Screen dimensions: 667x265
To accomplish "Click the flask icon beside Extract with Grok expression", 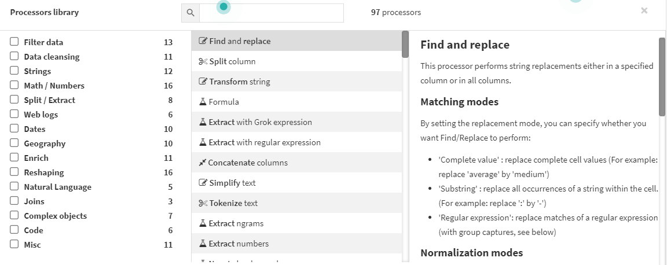I will (203, 122).
